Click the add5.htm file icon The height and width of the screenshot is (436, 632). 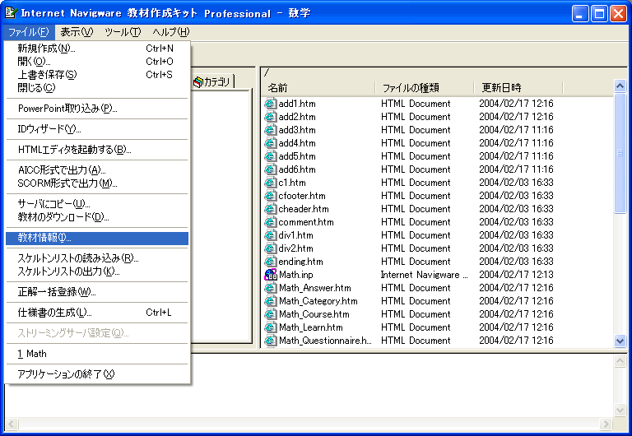pos(271,156)
